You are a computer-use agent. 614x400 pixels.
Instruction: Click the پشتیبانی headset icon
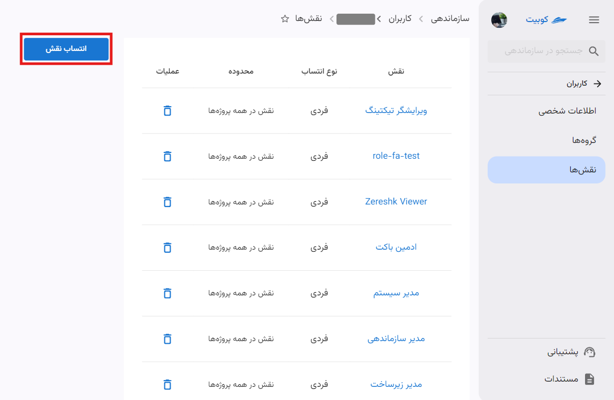(589, 352)
